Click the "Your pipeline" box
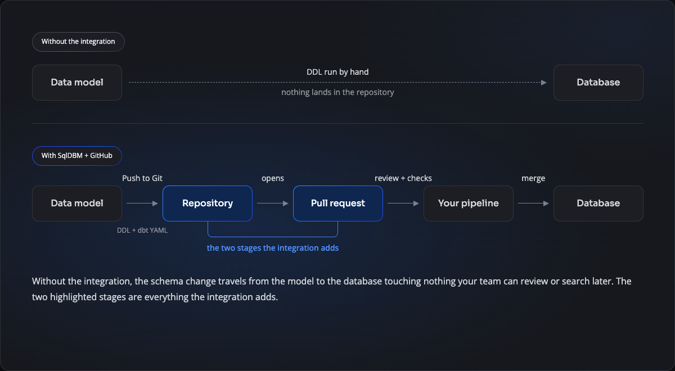The height and width of the screenshot is (371, 675). coord(469,203)
